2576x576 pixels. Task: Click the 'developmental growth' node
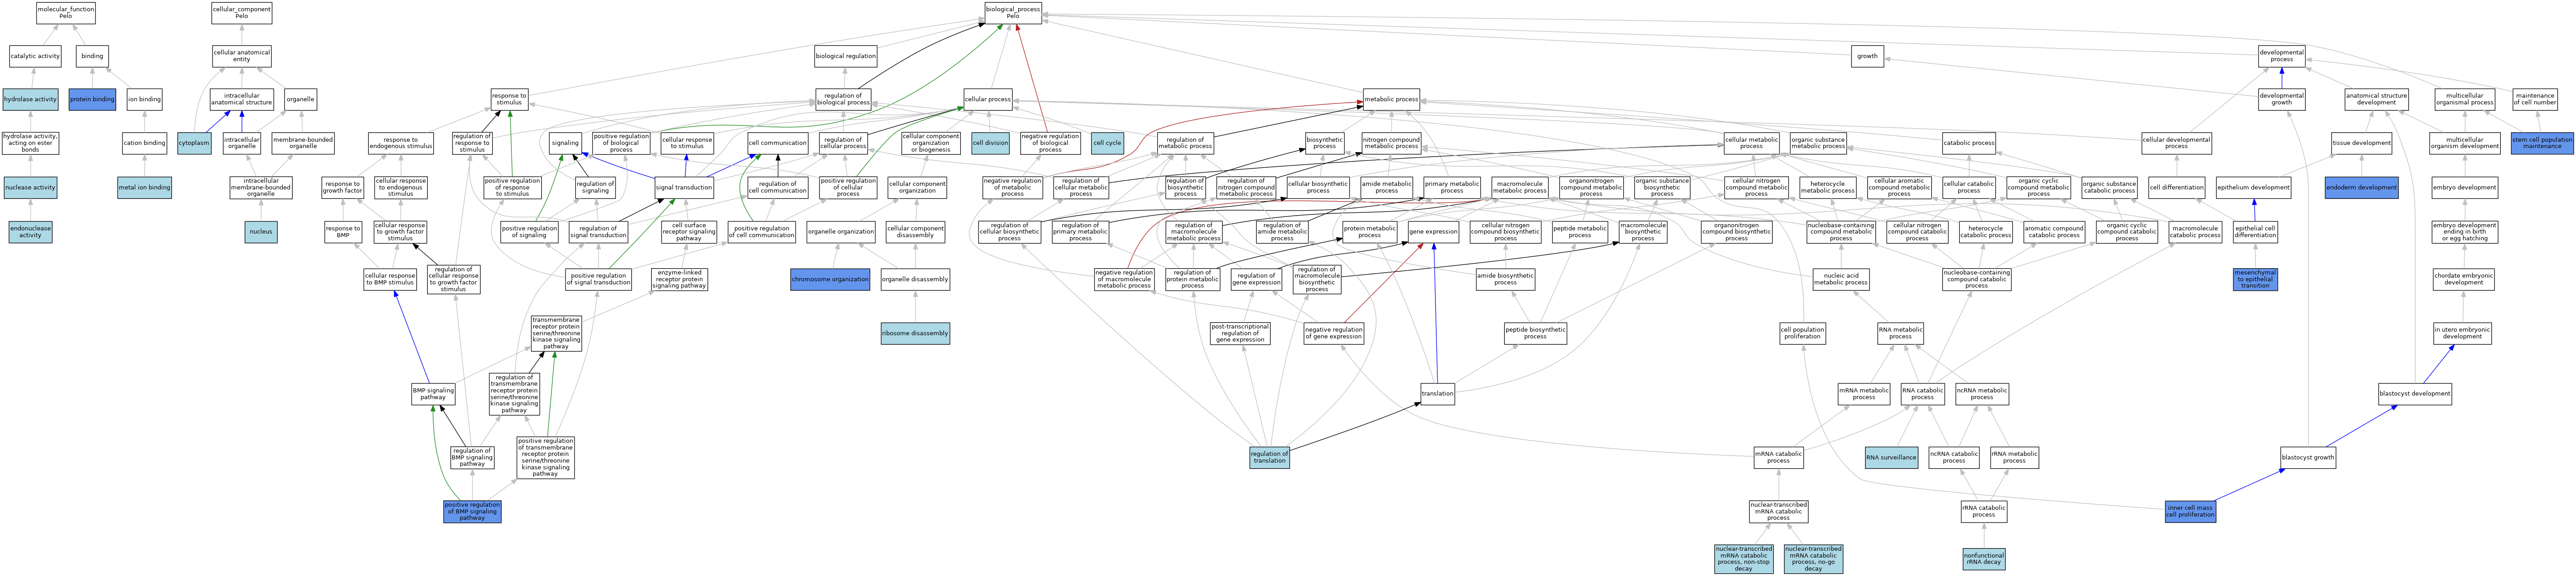pyautogui.click(x=2281, y=99)
